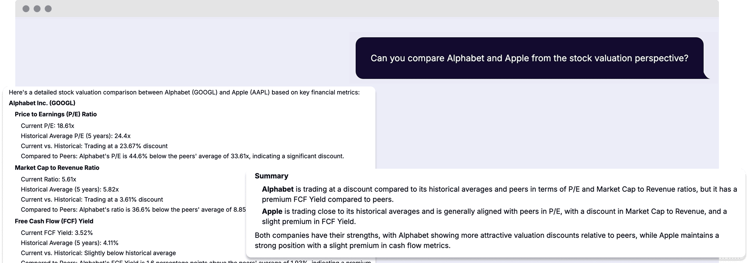Select the Historical Average 4.11% line
This screenshot has height=263, width=748.
click(x=70, y=243)
